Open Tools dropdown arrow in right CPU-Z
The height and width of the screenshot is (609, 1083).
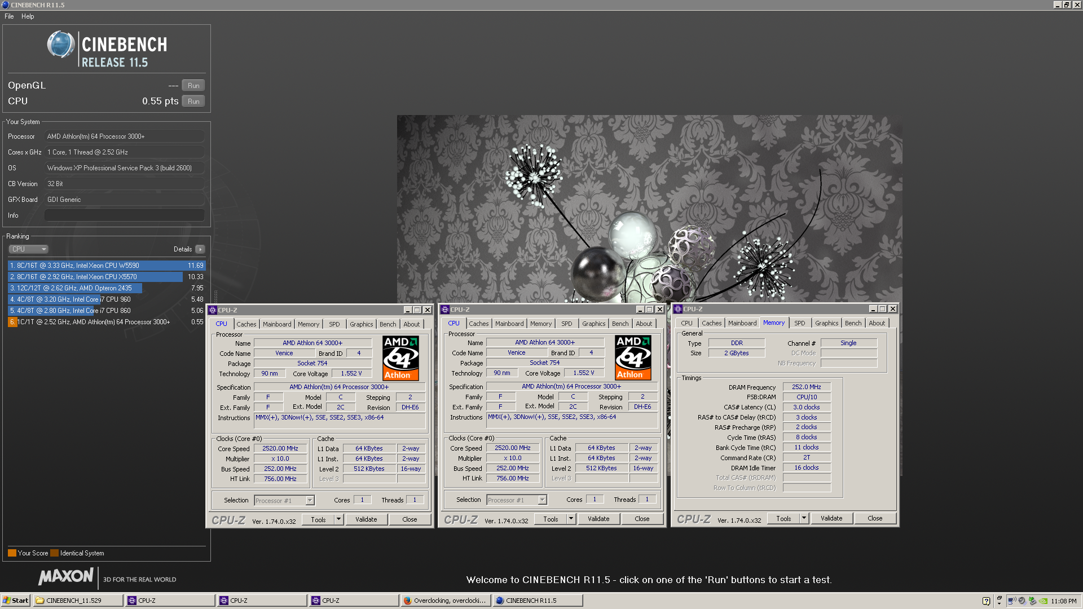[804, 518]
